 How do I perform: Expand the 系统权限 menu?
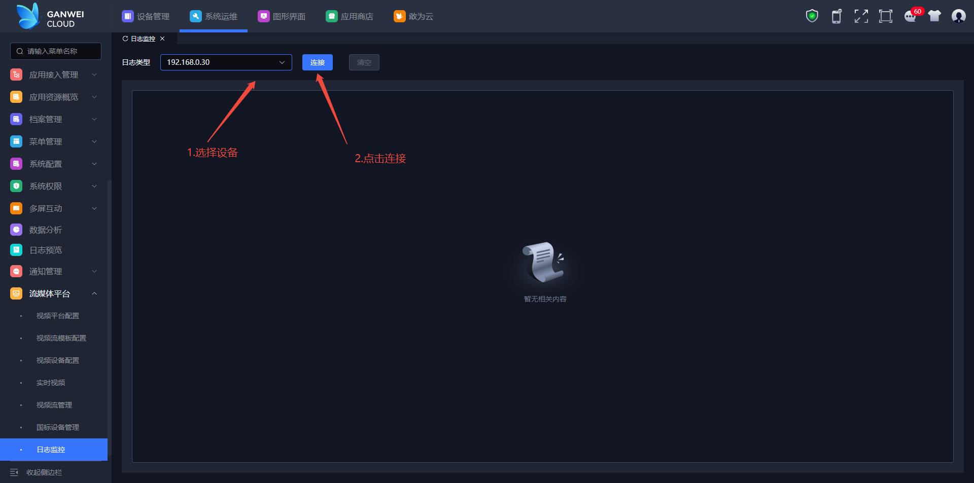pyautogui.click(x=54, y=186)
